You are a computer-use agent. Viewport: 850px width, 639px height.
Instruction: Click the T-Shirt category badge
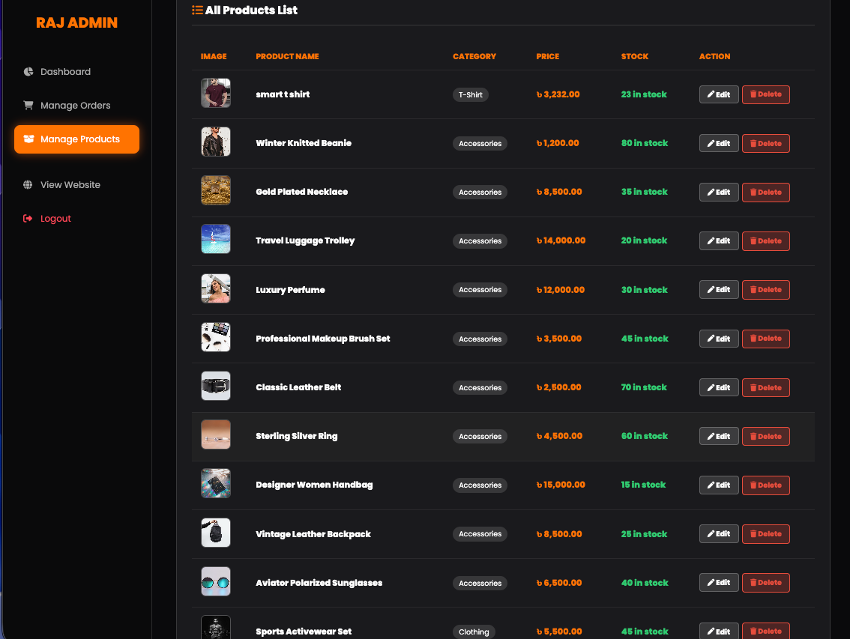[471, 95]
